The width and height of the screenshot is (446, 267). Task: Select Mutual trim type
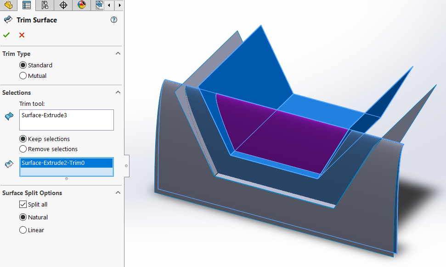pyautogui.click(x=23, y=76)
